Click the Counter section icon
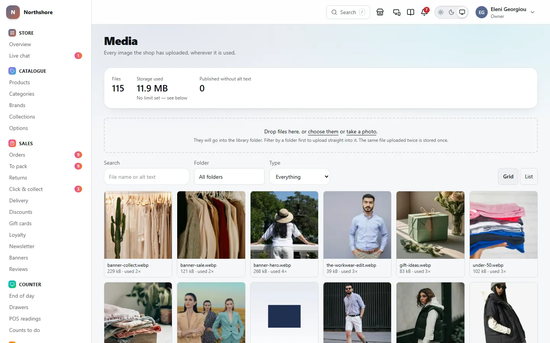Screen dimensions: 550x343 pyautogui.click(x=12, y=284)
